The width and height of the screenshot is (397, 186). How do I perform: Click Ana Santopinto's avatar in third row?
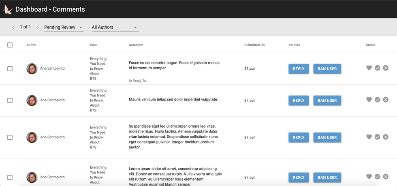tap(32, 137)
